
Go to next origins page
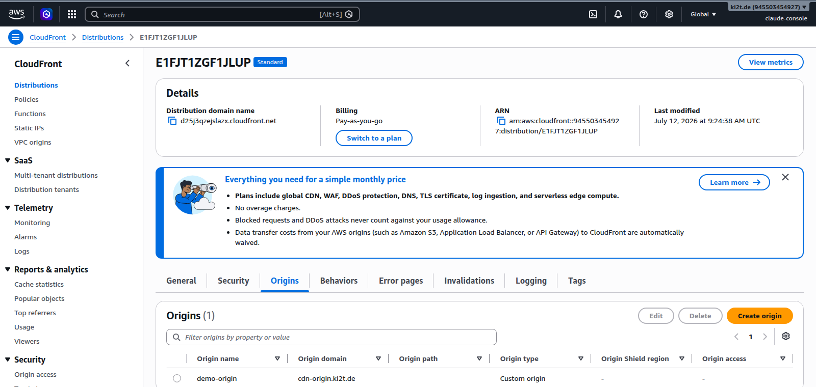(765, 337)
